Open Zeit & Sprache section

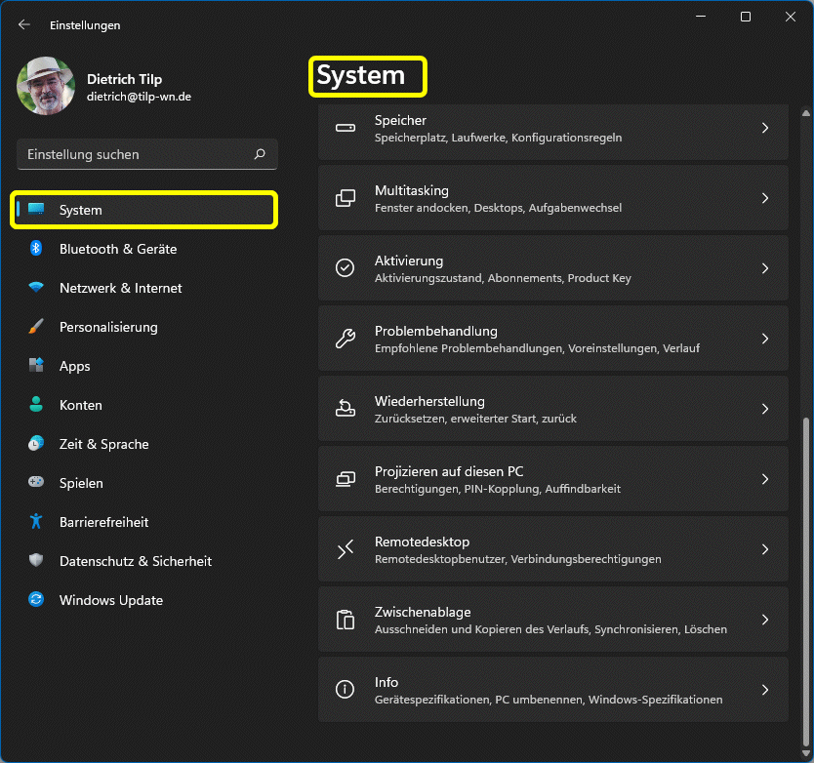103,444
